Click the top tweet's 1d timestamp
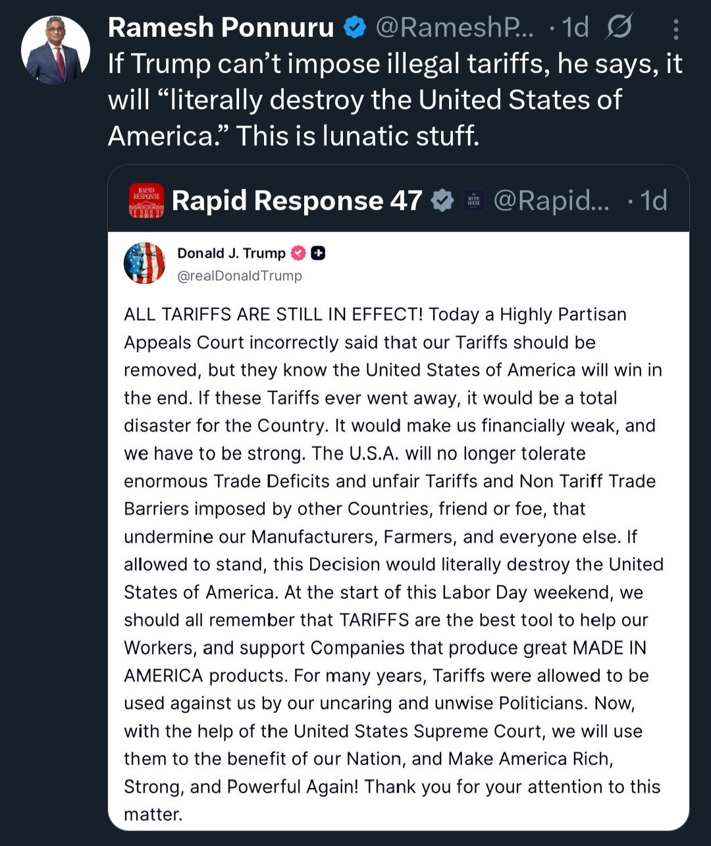Image resolution: width=711 pixels, height=846 pixels. tap(575, 28)
